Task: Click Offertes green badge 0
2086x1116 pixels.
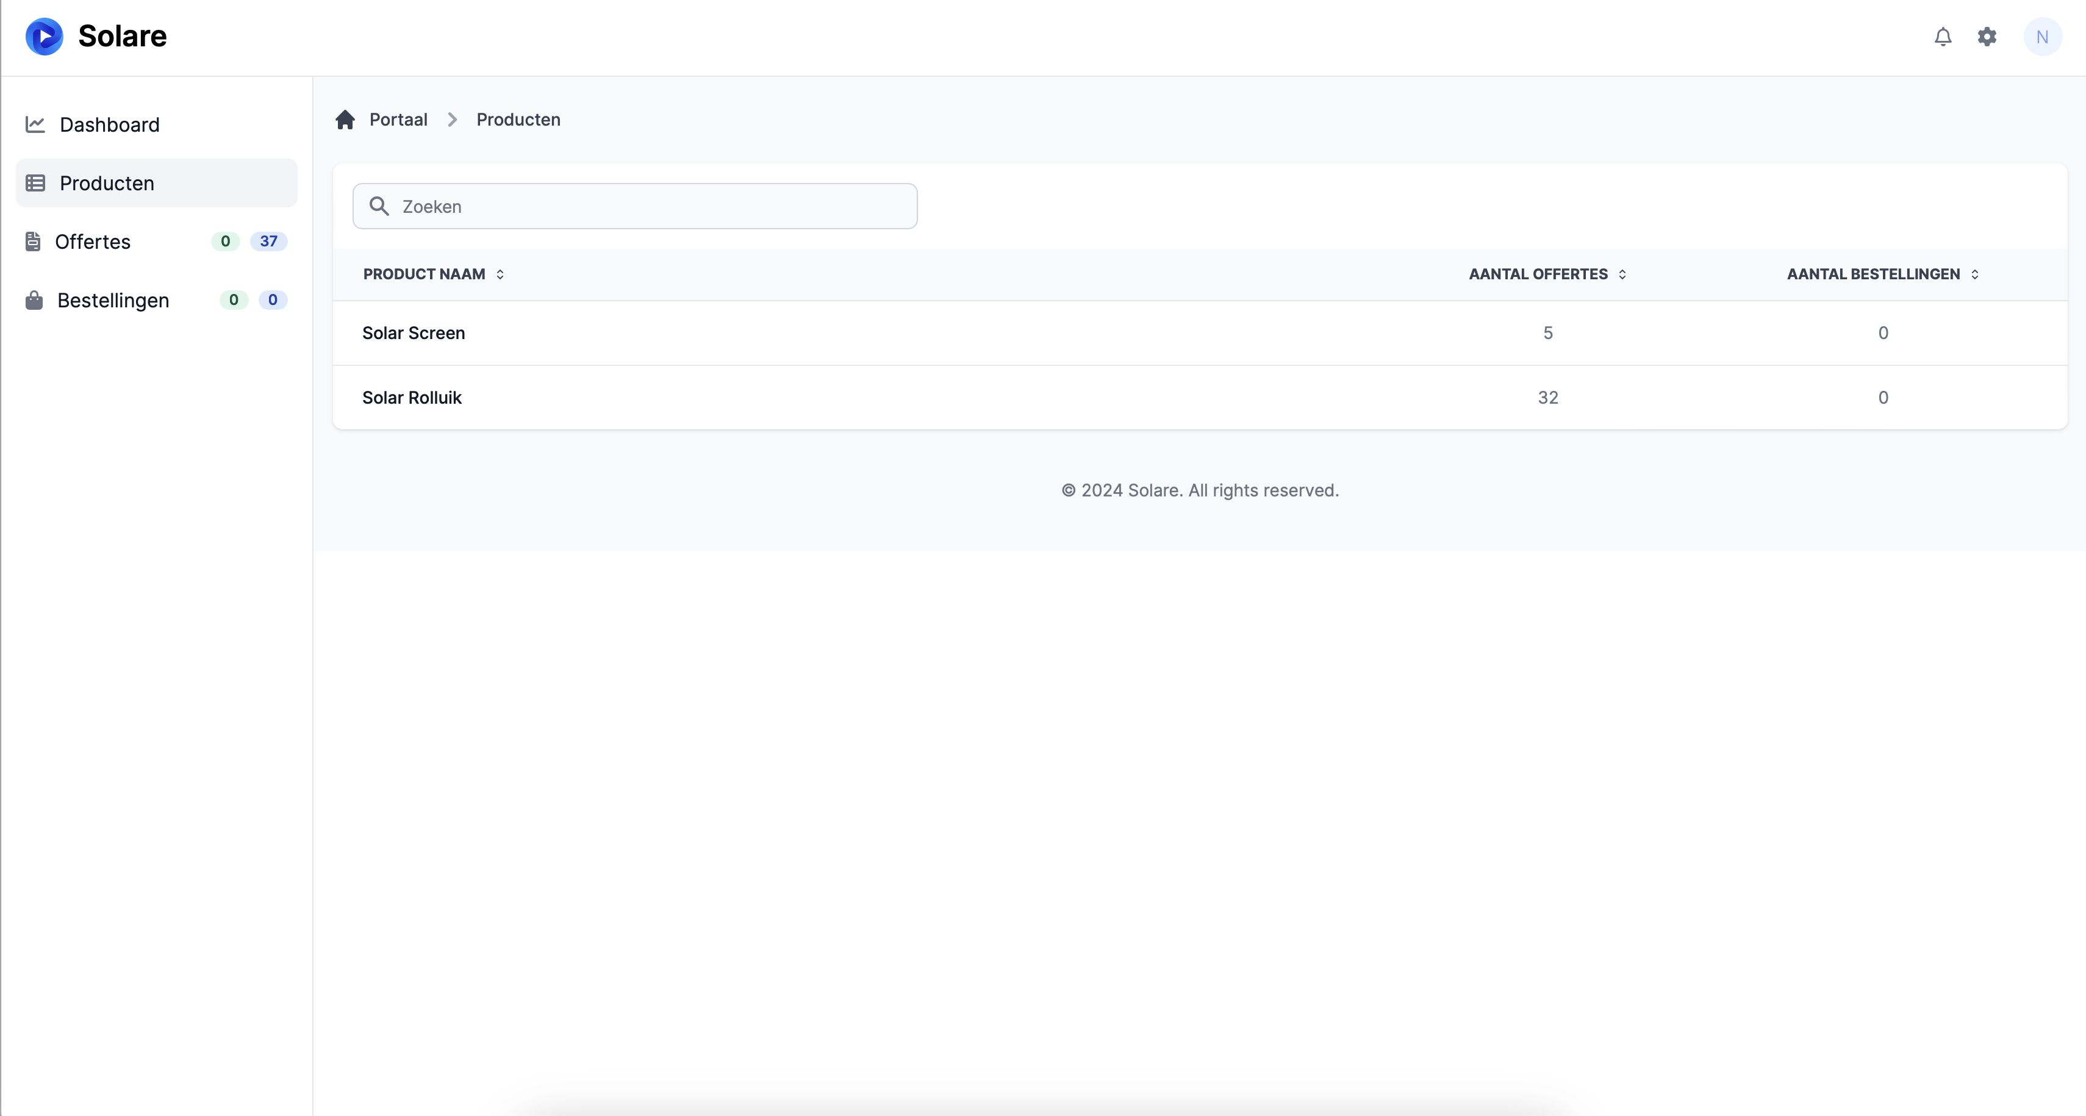Action: [225, 241]
